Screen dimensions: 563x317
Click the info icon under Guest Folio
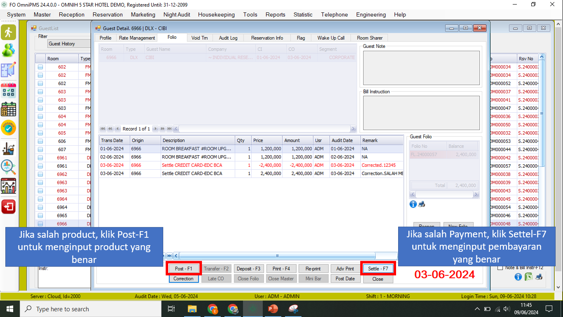[413, 204]
